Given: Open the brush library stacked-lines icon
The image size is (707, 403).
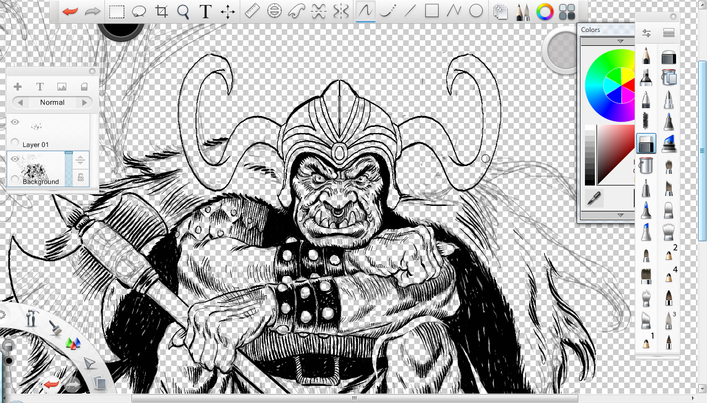Looking at the screenshot, I should (x=669, y=33).
